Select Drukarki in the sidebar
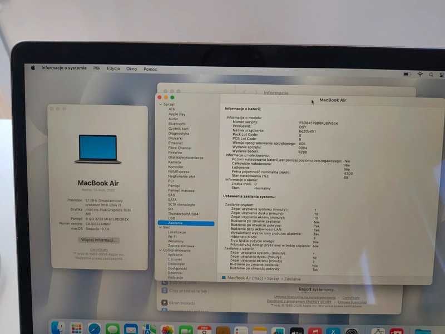Image resolution: width=445 pixels, height=334 pixels. click(175, 138)
